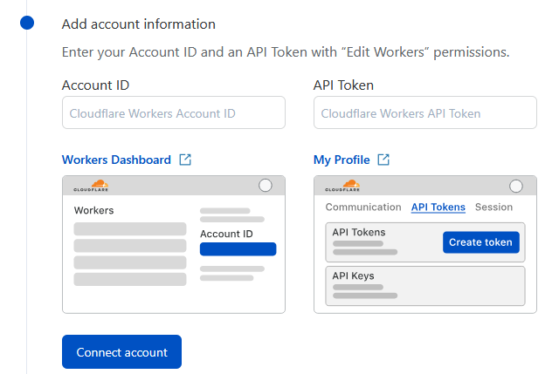Click the "API Keys" text in illustration
This screenshot has width=559, height=374.
(353, 276)
